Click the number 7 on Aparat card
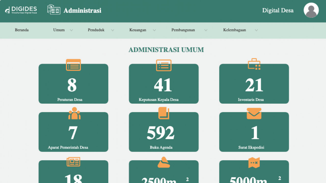 73,133
